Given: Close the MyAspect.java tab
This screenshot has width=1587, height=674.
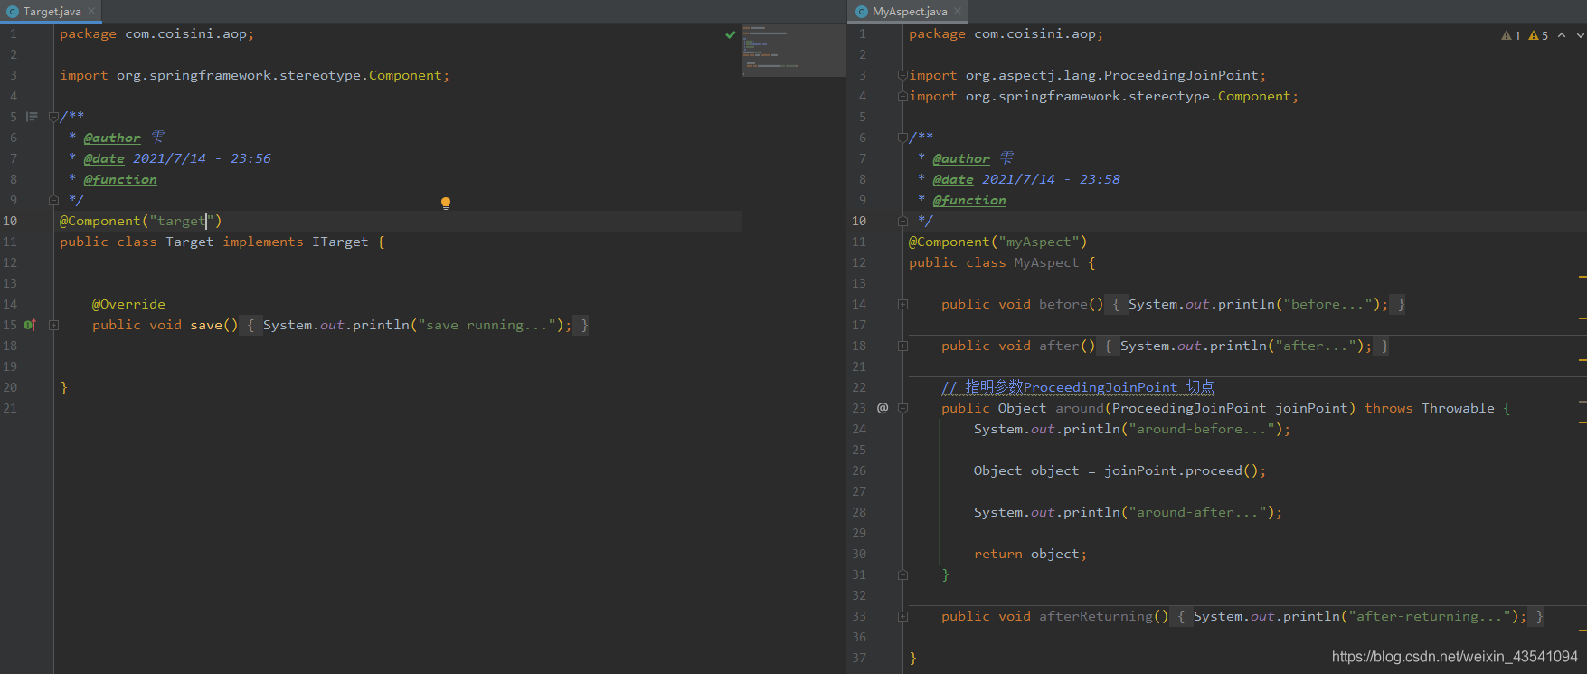Looking at the screenshot, I should (958, 12).
